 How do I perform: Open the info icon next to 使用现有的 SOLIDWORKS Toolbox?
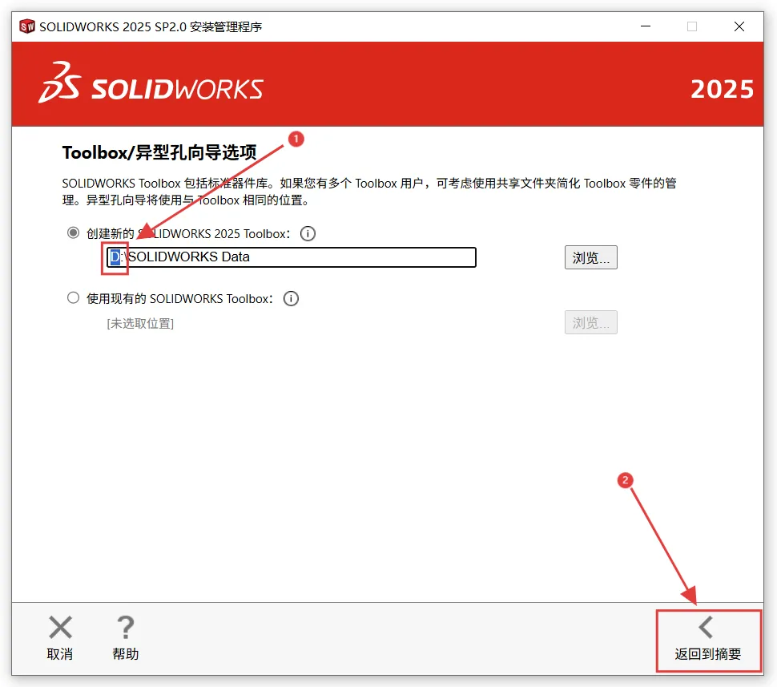click(x=291, y=299)
